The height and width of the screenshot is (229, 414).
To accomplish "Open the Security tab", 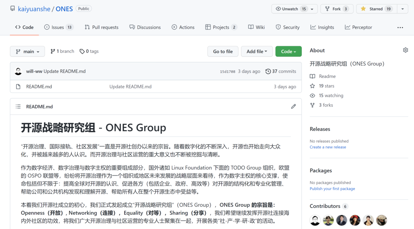I will point(287,27).
